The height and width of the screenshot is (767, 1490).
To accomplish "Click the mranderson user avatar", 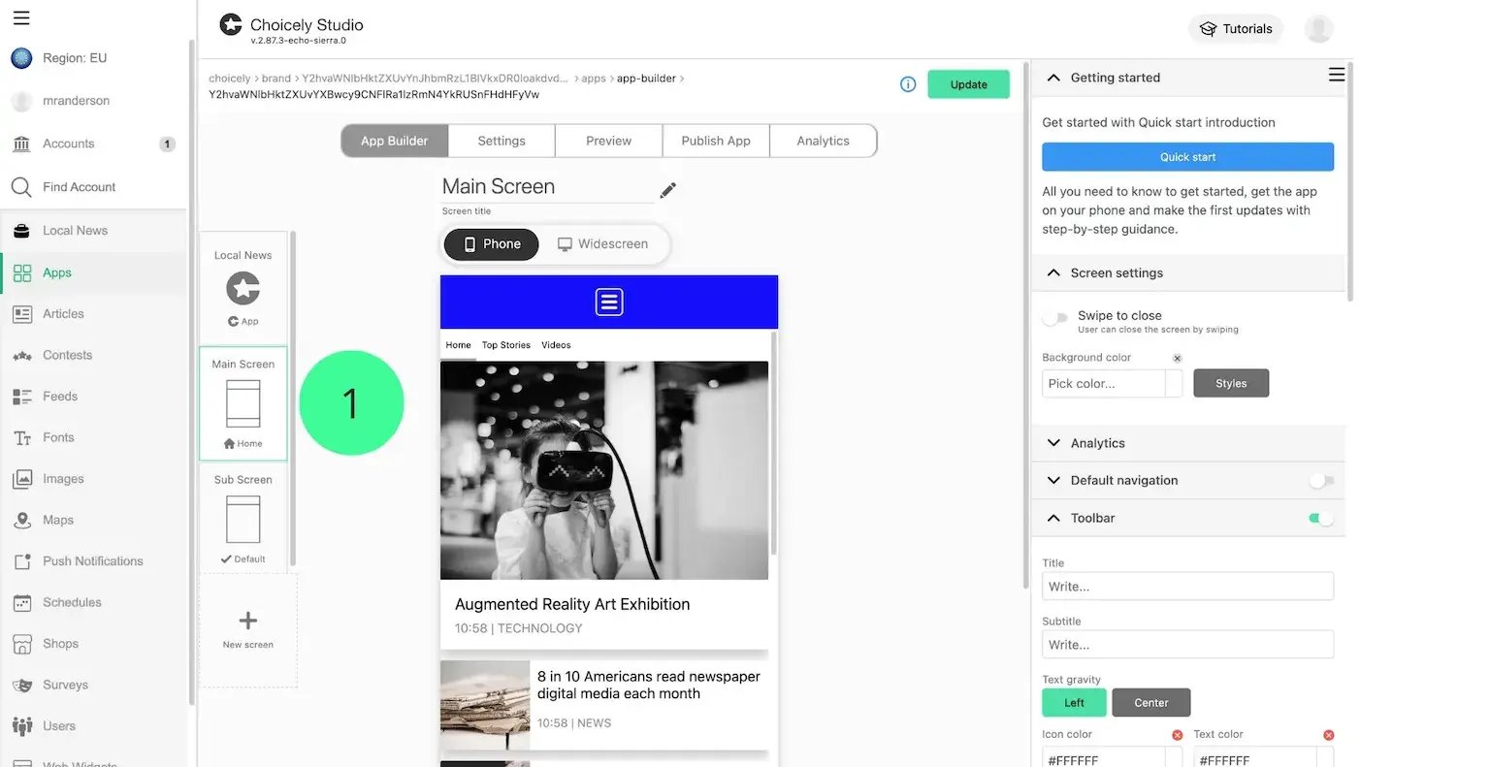I will [x=21, y=101].
